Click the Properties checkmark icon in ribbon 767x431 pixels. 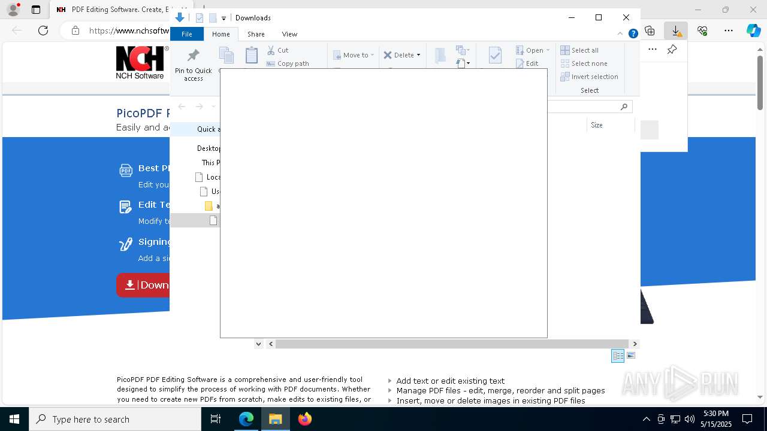pyautogui.click(x=495, y=56)
